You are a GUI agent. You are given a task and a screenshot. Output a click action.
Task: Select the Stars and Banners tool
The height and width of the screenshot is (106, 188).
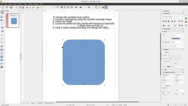[x=2, y=64]
